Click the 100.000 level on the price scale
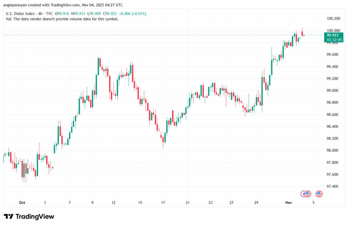Screen dimensions: 348x226 (334, 31)
